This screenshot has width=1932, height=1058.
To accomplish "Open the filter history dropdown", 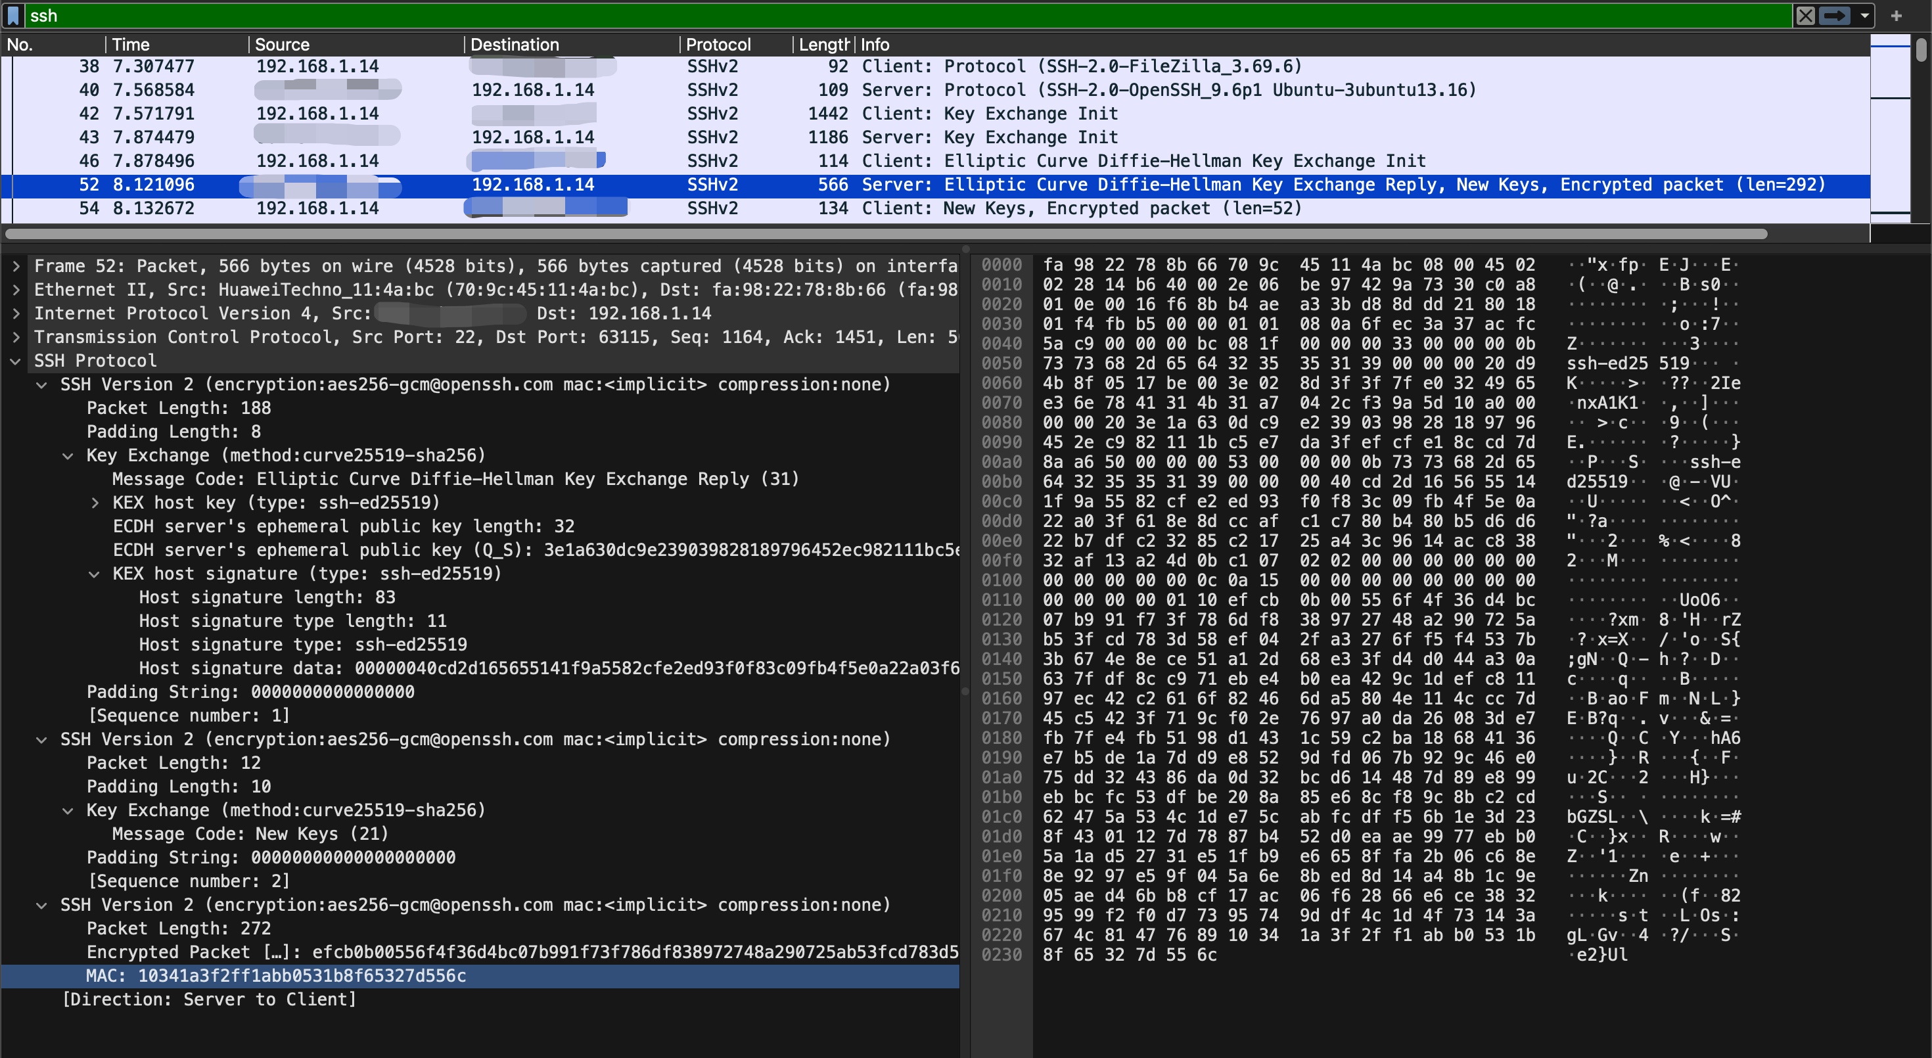I will [1864, 16].
